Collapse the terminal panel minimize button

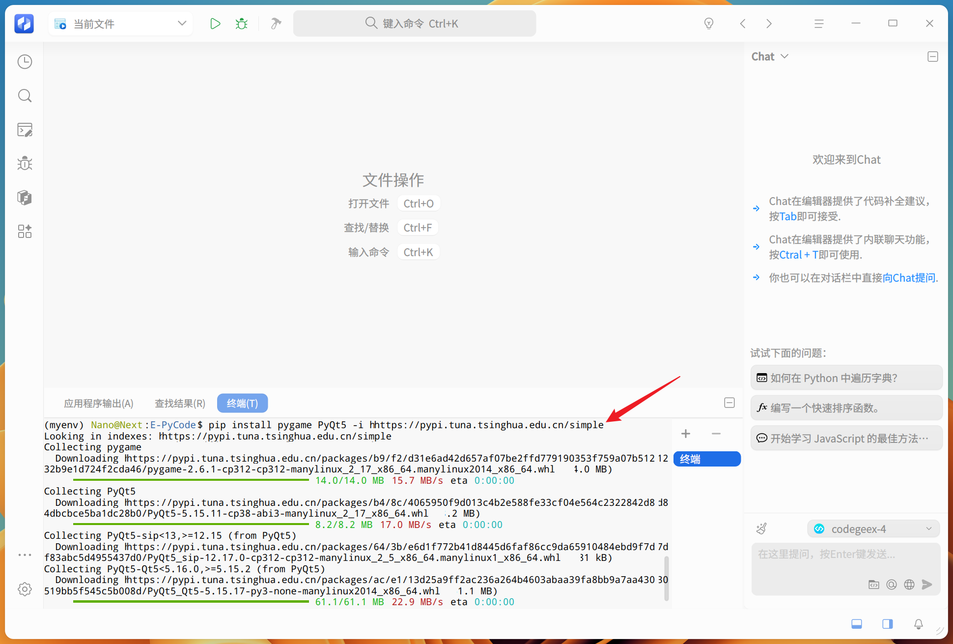(x=729, y=403)
